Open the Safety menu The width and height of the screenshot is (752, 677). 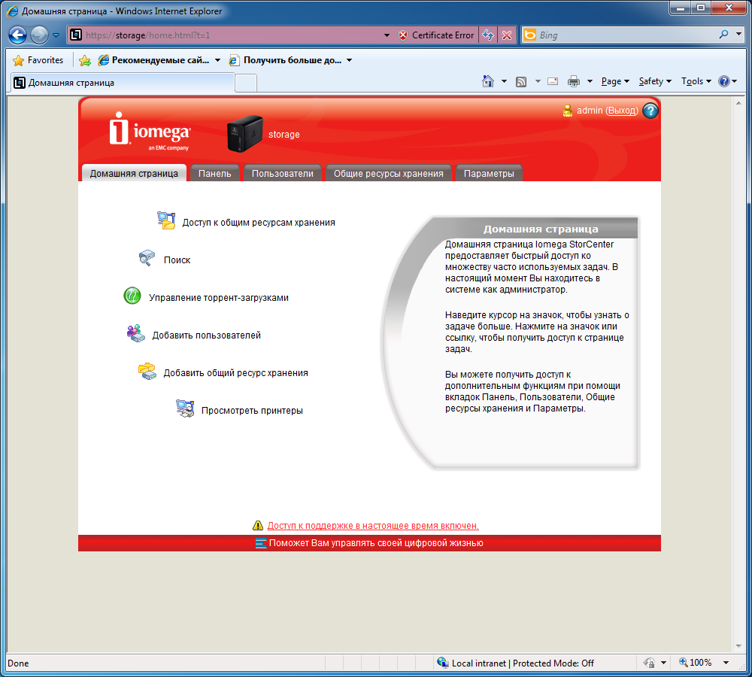[x=655, y=81]
